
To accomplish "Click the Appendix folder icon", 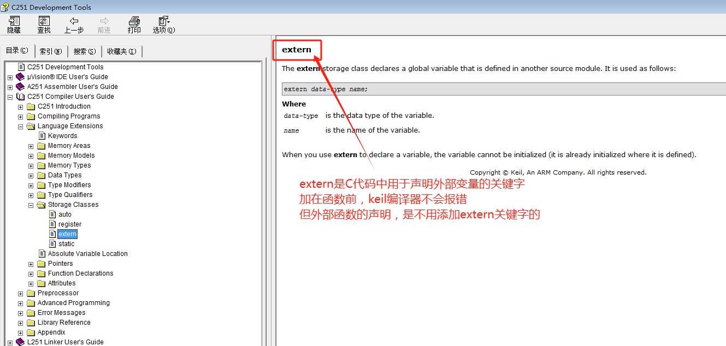I will point(31,332).
